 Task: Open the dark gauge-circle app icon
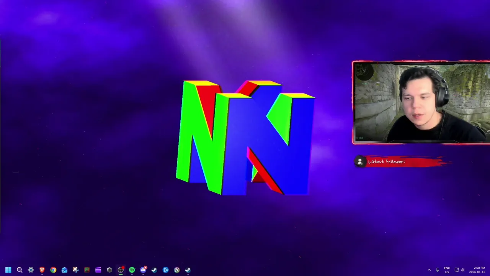(87, 270)
